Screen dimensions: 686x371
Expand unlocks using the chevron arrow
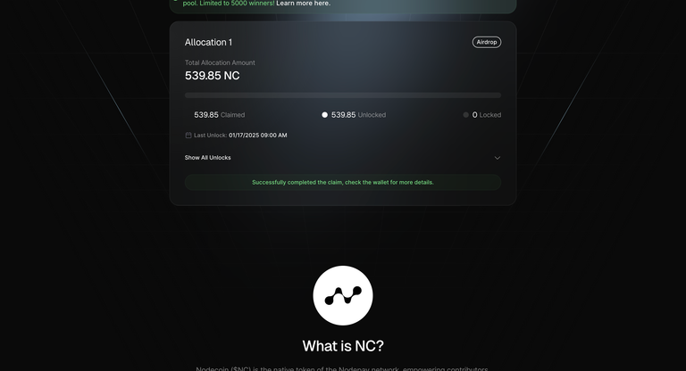coord(497,158)
